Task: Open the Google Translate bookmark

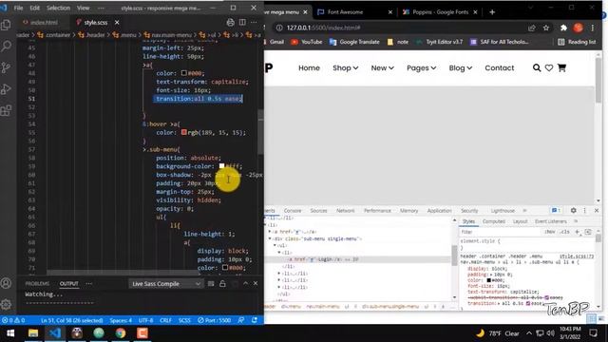Action: (x=354, y=42)
